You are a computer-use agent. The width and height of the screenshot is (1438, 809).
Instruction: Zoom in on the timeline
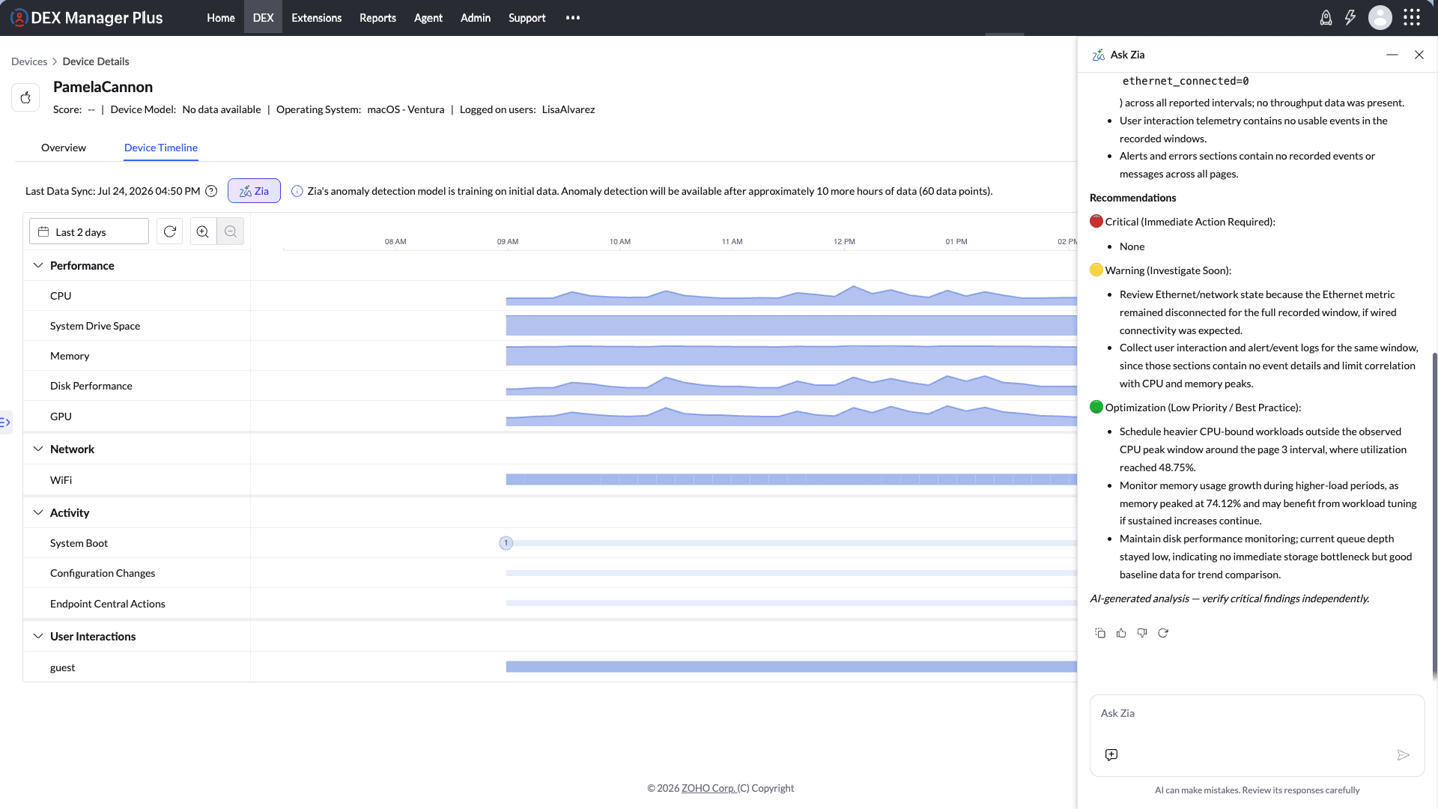tap(203, 231)
